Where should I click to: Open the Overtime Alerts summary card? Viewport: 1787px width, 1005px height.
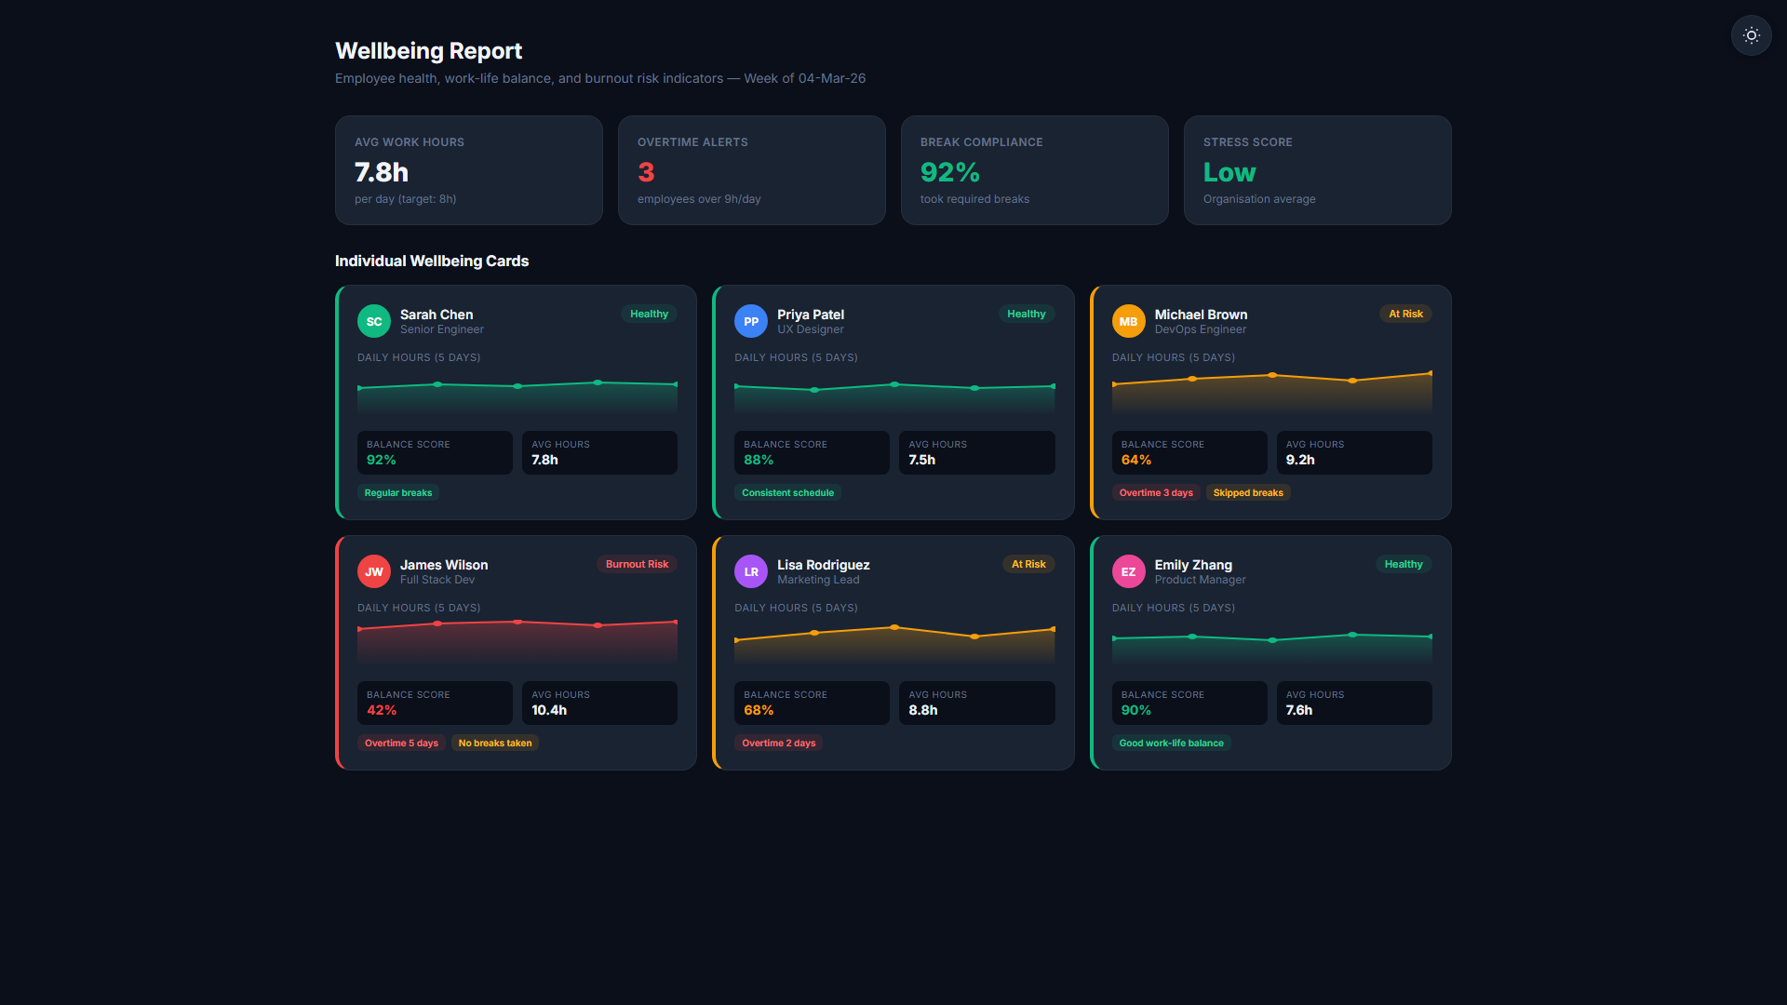(x=751, y=170)
